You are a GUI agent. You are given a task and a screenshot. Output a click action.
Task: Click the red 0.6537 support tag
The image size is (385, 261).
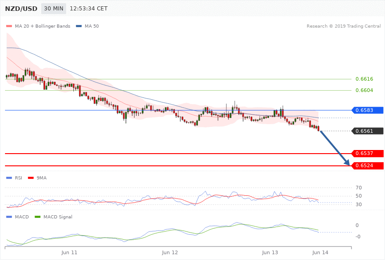[368, 154]
